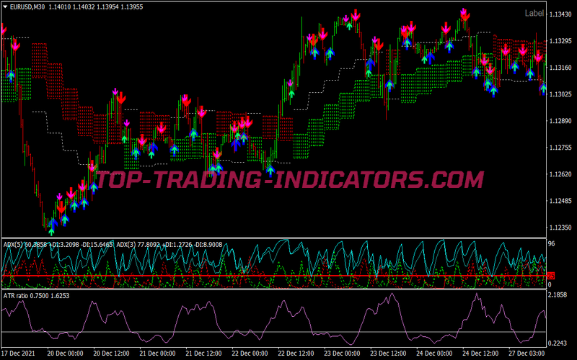Viewport: 577px width, 360px height.
Task: Click the 27 Dec 03:00 time label
Action: pyautogui.click(x=527, y=354)
